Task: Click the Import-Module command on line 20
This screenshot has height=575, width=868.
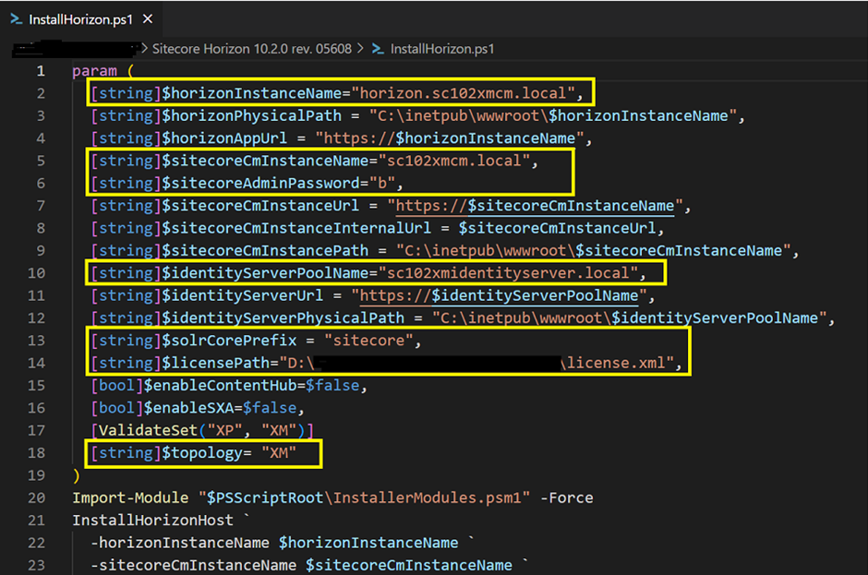Action: point(130,497)
